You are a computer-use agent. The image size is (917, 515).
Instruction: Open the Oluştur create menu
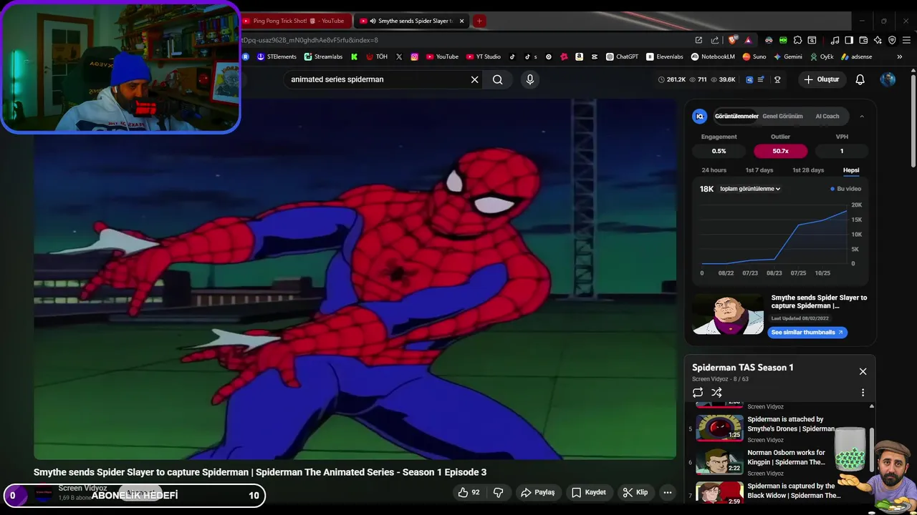pos(821,79)
